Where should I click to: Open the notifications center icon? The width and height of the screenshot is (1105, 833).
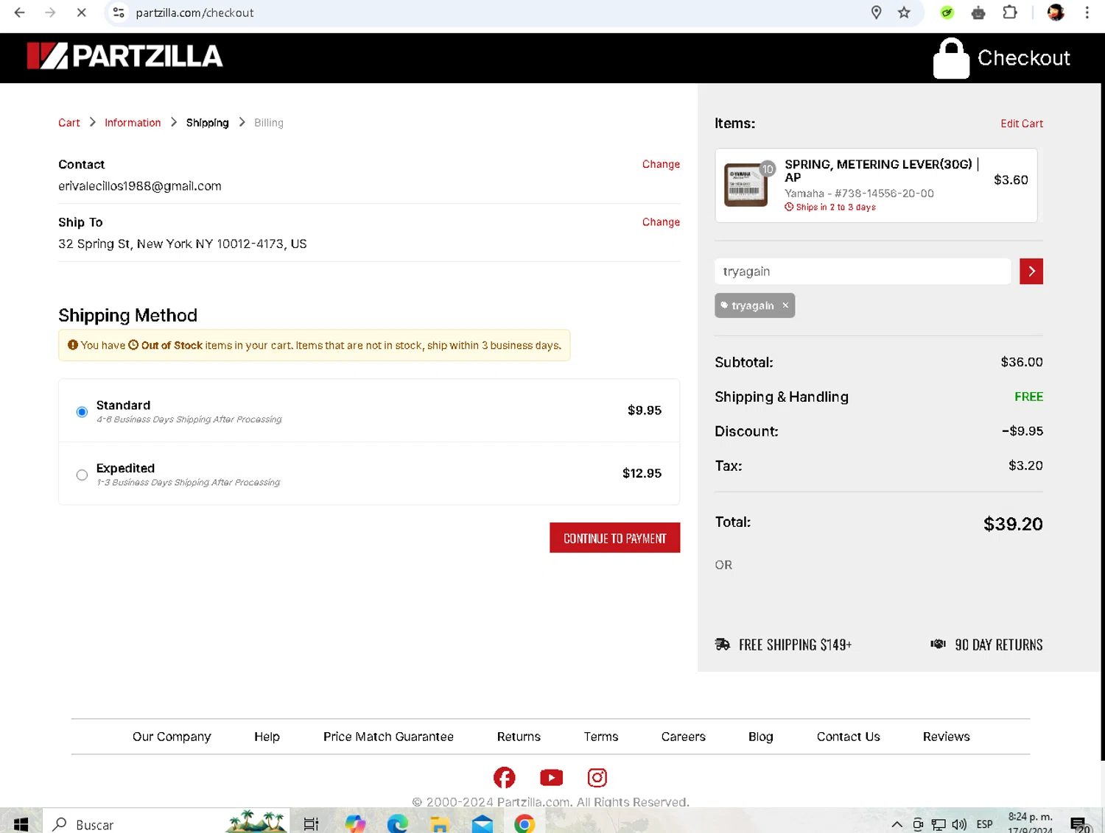1078,824
